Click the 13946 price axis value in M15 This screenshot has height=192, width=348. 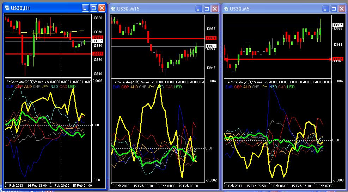(211, 68)
